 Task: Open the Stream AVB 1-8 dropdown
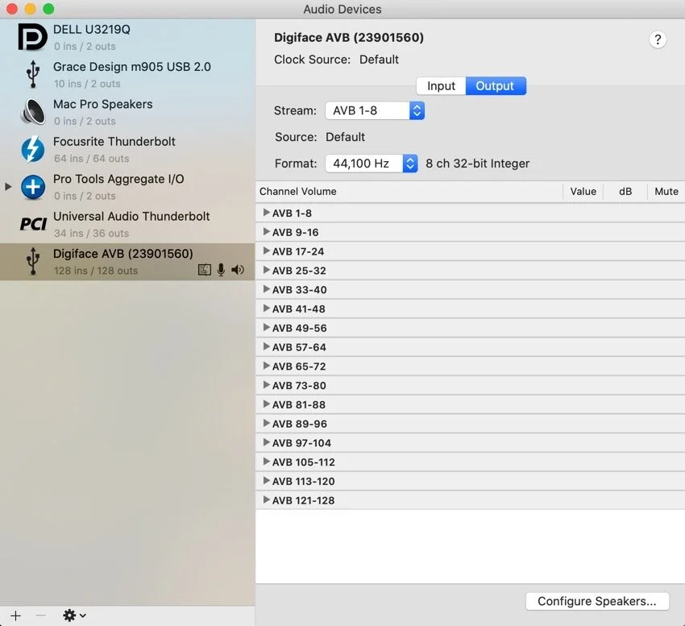(375, 110)
